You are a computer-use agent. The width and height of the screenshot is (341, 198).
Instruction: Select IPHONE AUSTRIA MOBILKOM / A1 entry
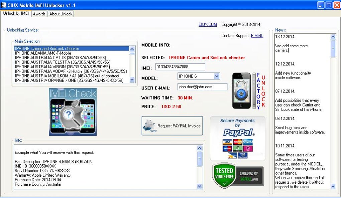pos(72,76)
